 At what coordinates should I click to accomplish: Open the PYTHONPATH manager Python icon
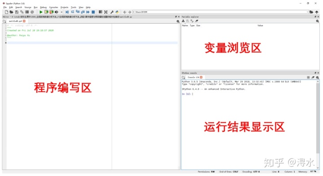(x=117, y=12)
